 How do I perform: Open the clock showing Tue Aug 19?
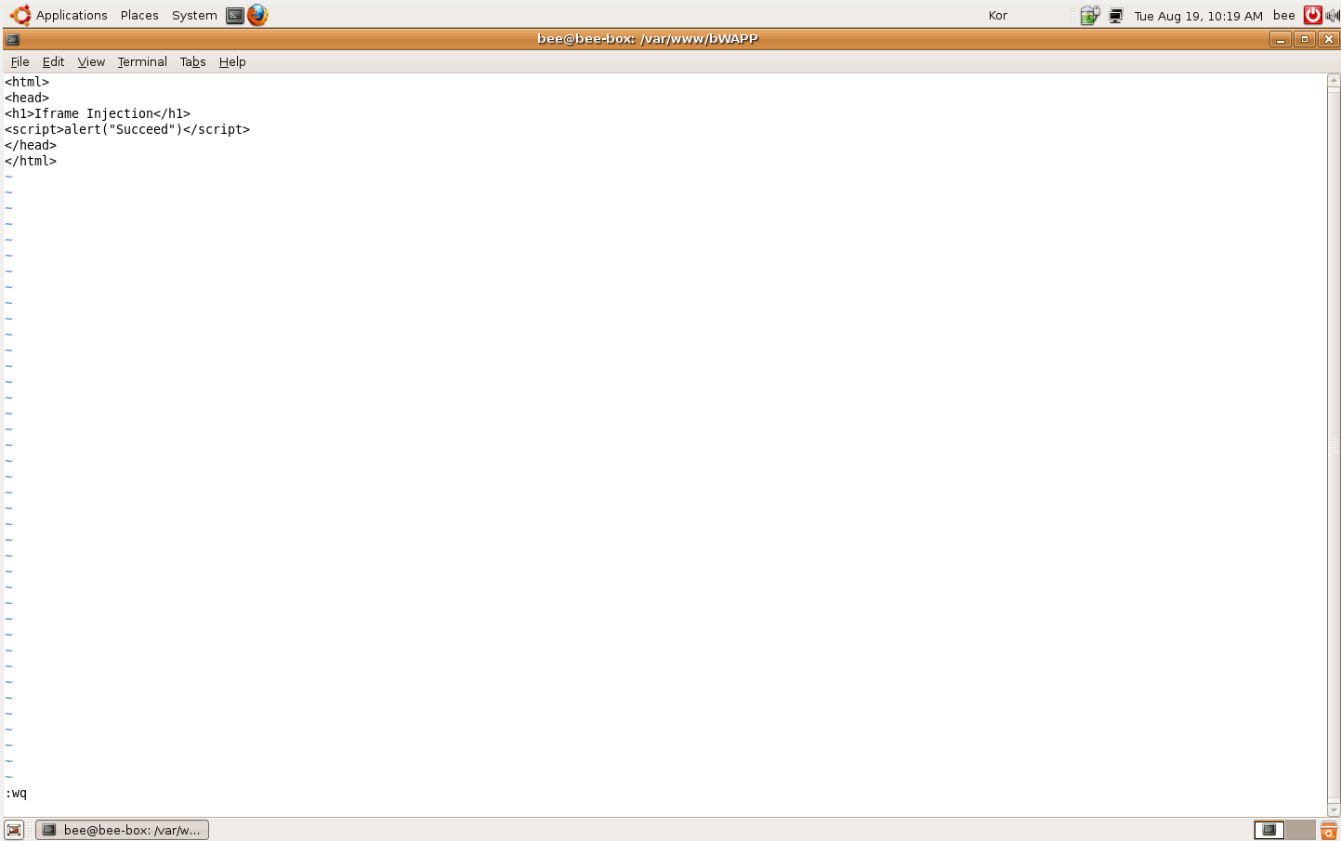click(1198, 16)
